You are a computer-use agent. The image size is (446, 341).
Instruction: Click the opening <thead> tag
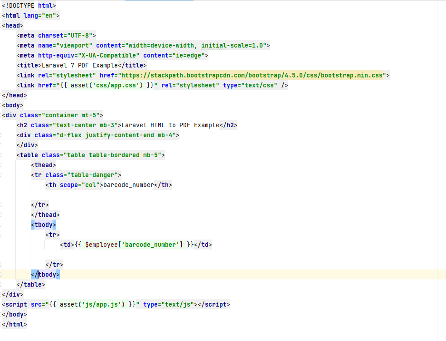point(44,165)
